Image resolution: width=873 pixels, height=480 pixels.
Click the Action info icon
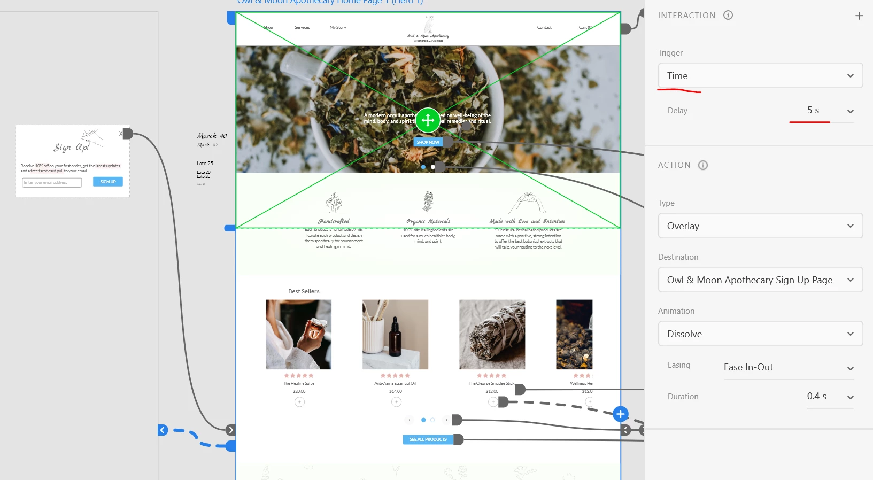pos(703,165)
